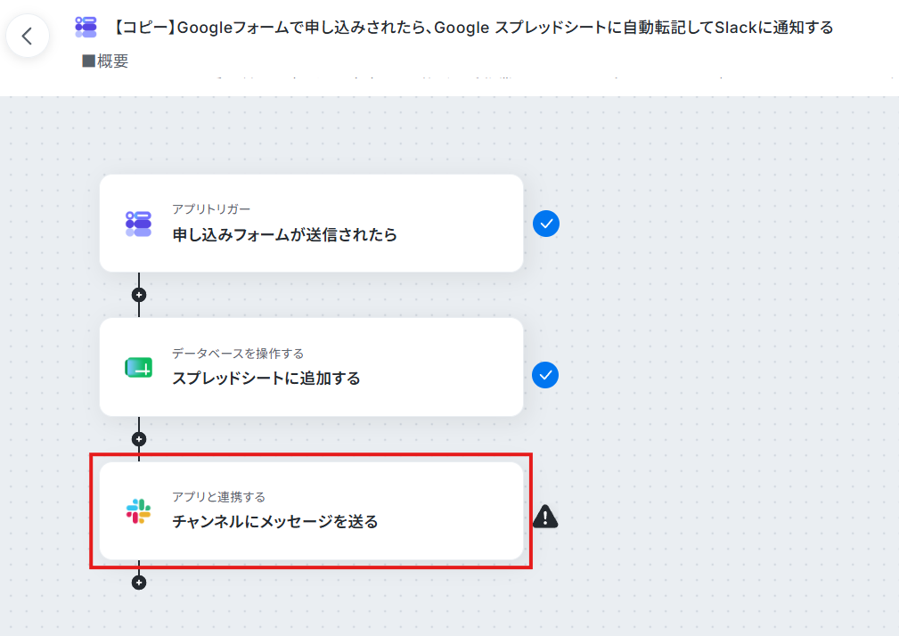Open the チャンネルにメッセージを送る step card

[x=311, y=511]
